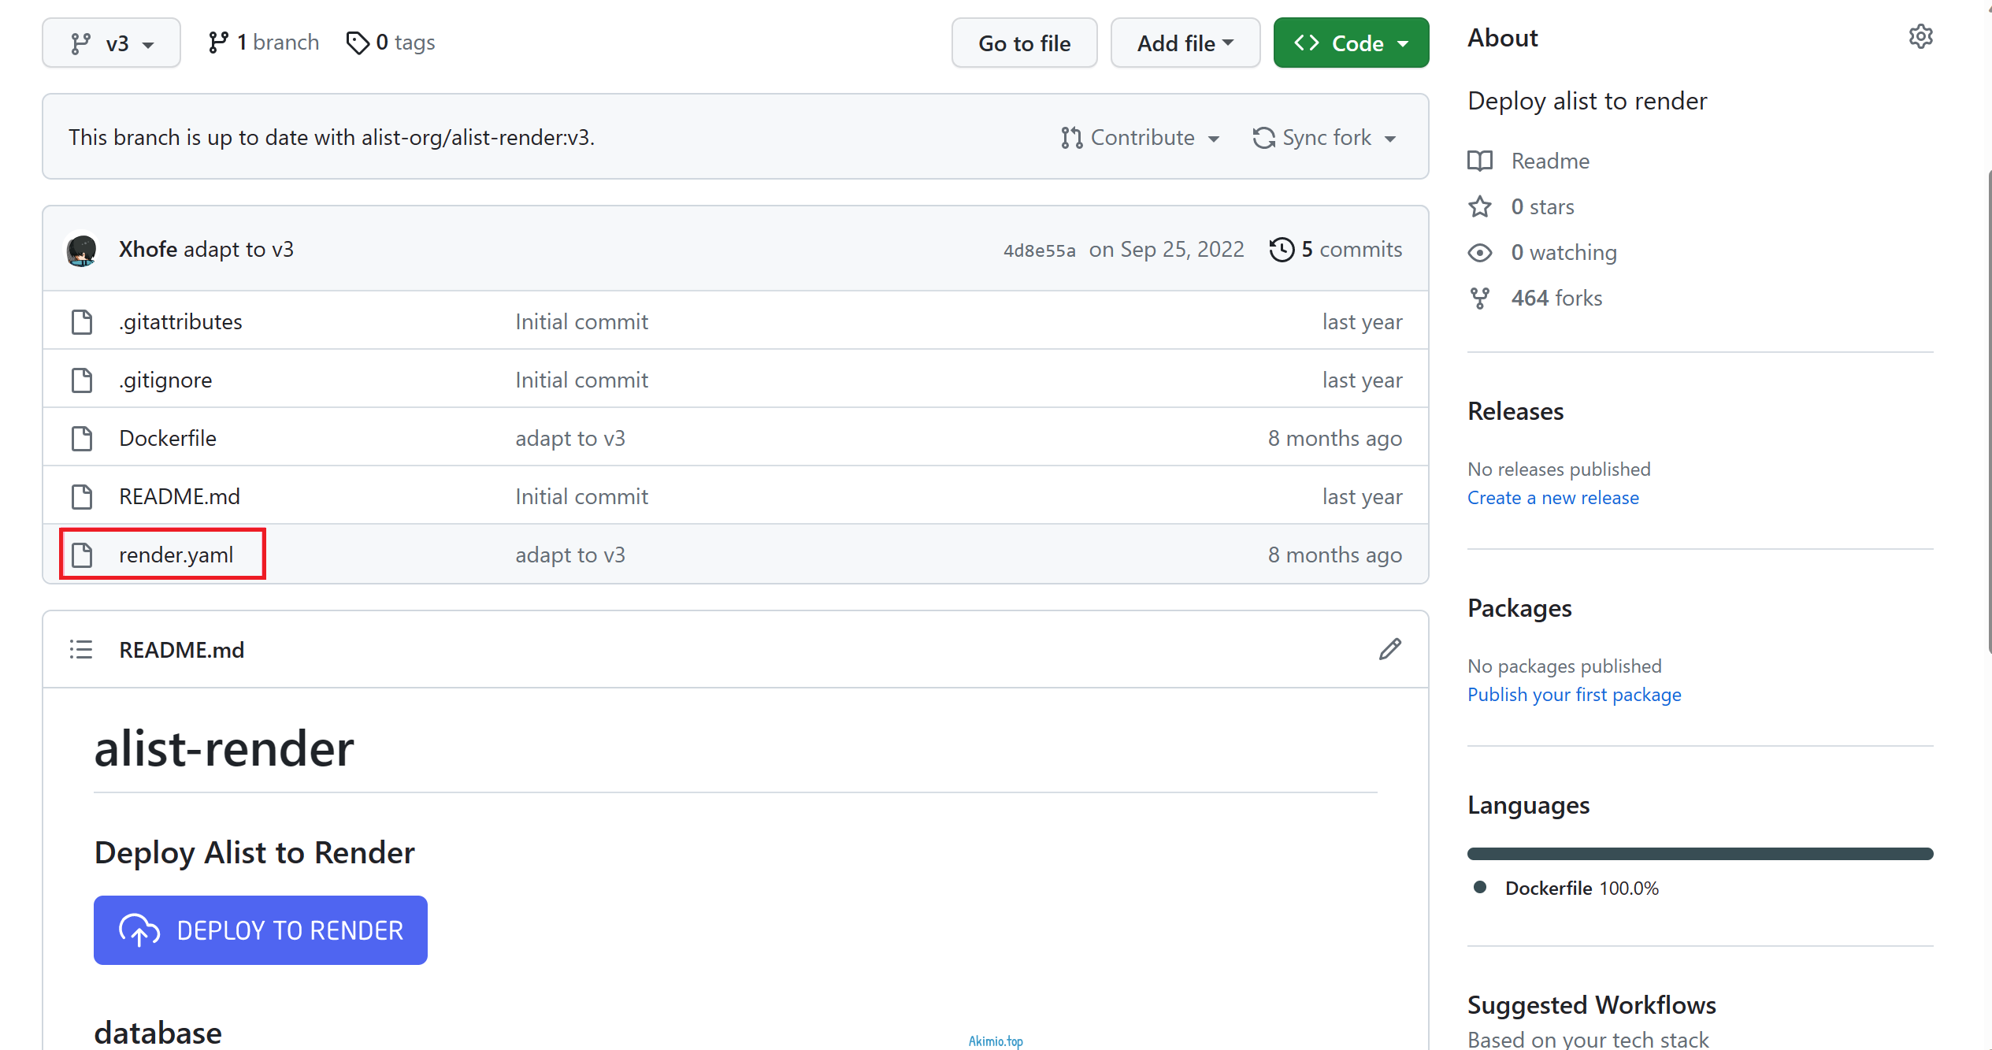1992x1050 pixels.
Task: Click the file icon beside Dockerfile
Action: point(82,439)
